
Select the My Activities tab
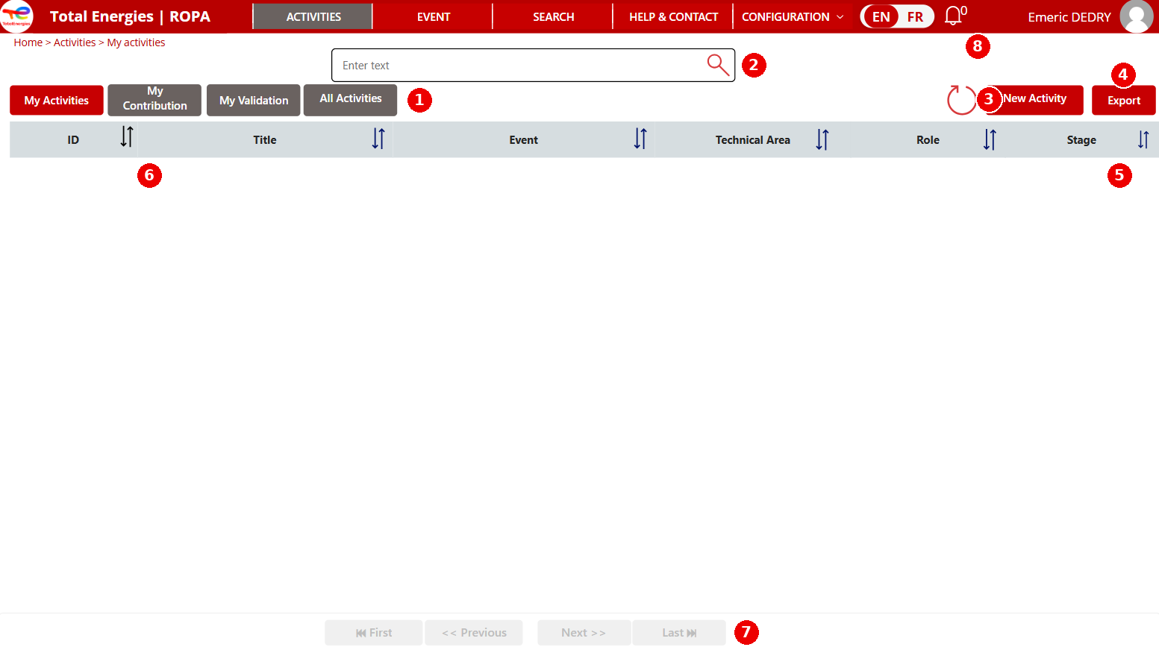[57, 101]
